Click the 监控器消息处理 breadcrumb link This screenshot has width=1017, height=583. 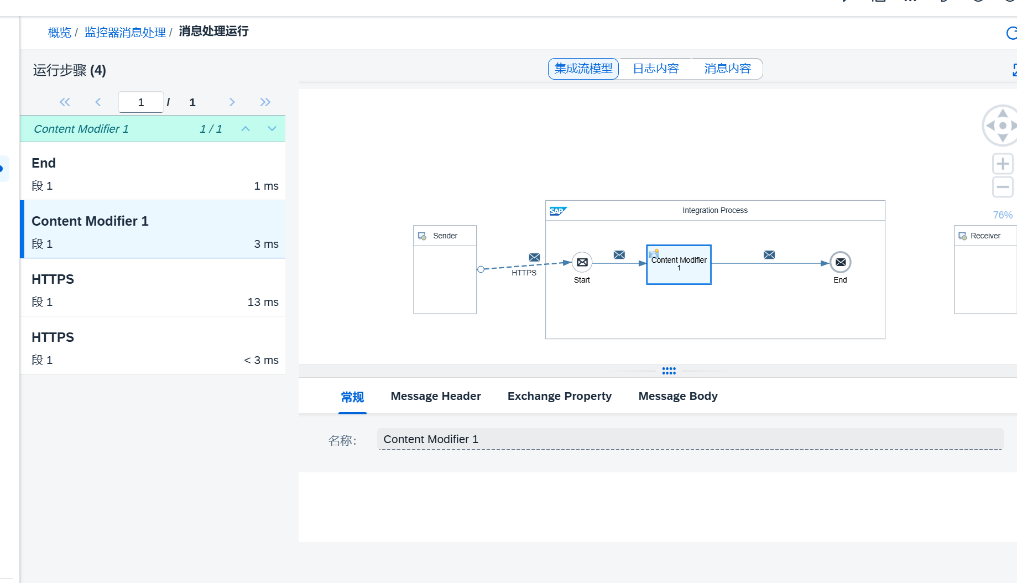pos(125,33)
